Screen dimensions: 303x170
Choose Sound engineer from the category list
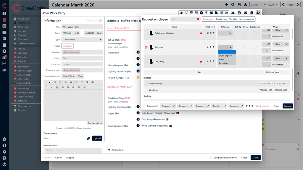coord(225,55)
